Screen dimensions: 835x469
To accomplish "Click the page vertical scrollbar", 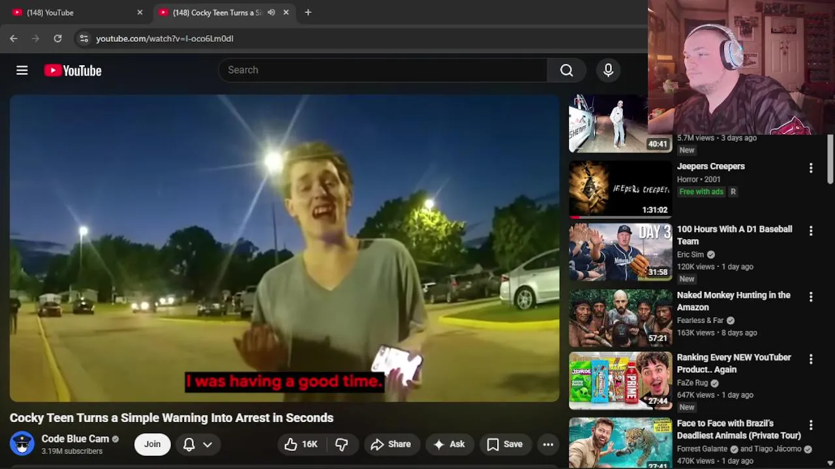I will tap(830, 160).
